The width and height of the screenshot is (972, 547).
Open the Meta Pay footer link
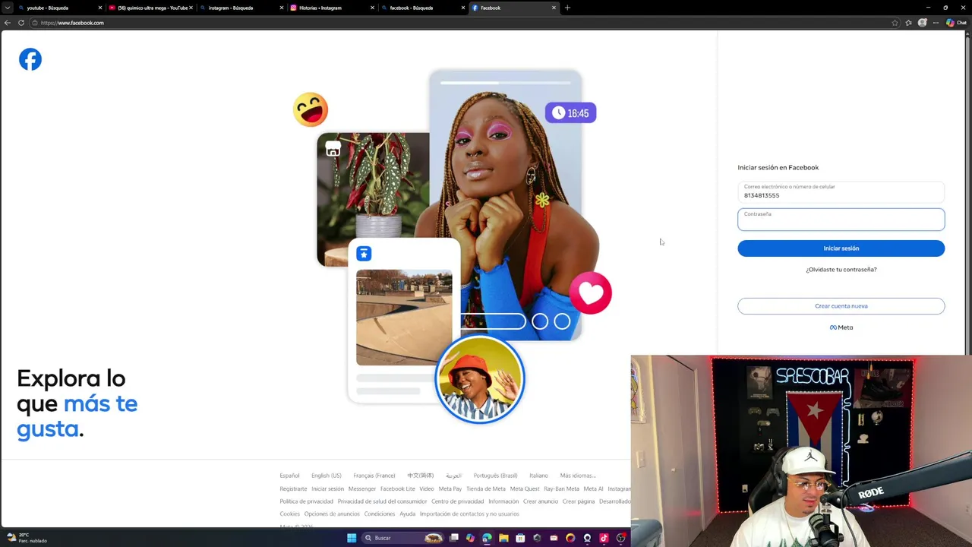click(450, 489)
